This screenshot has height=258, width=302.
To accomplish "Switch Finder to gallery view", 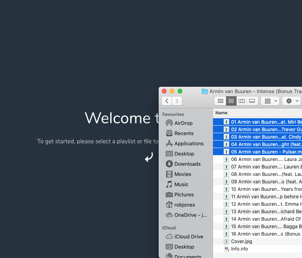I will point(252,101).
